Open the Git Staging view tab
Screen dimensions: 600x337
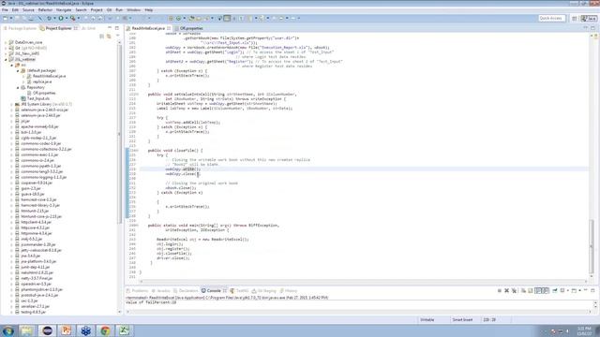(264, 291)
